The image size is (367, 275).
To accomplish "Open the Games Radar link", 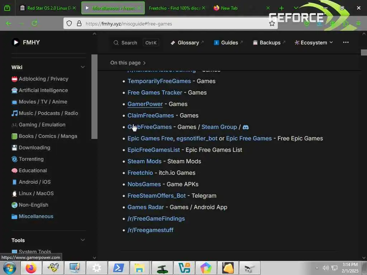I will 146,207.
